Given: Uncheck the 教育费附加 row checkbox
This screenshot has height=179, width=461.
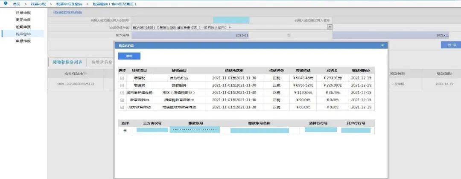Looking at the screenshot, I should click(x=123, y=100).
